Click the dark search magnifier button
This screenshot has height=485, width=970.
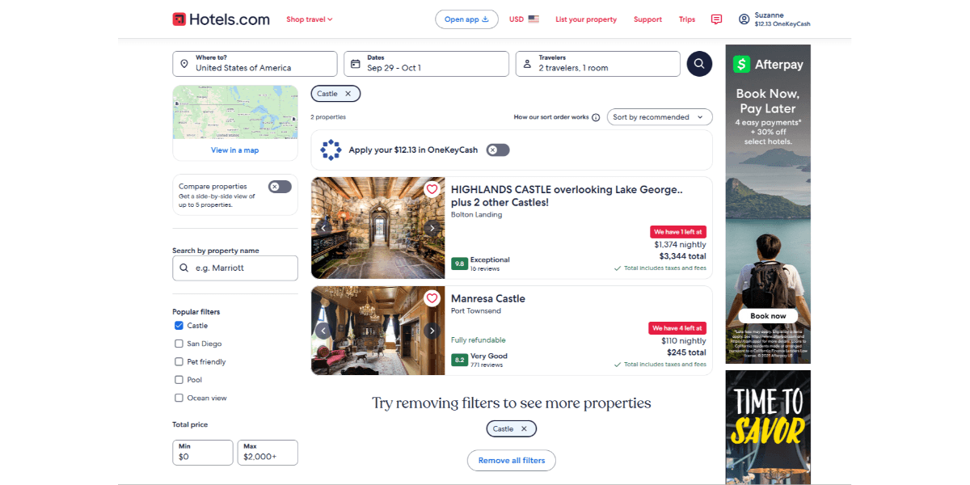[699, 64]
